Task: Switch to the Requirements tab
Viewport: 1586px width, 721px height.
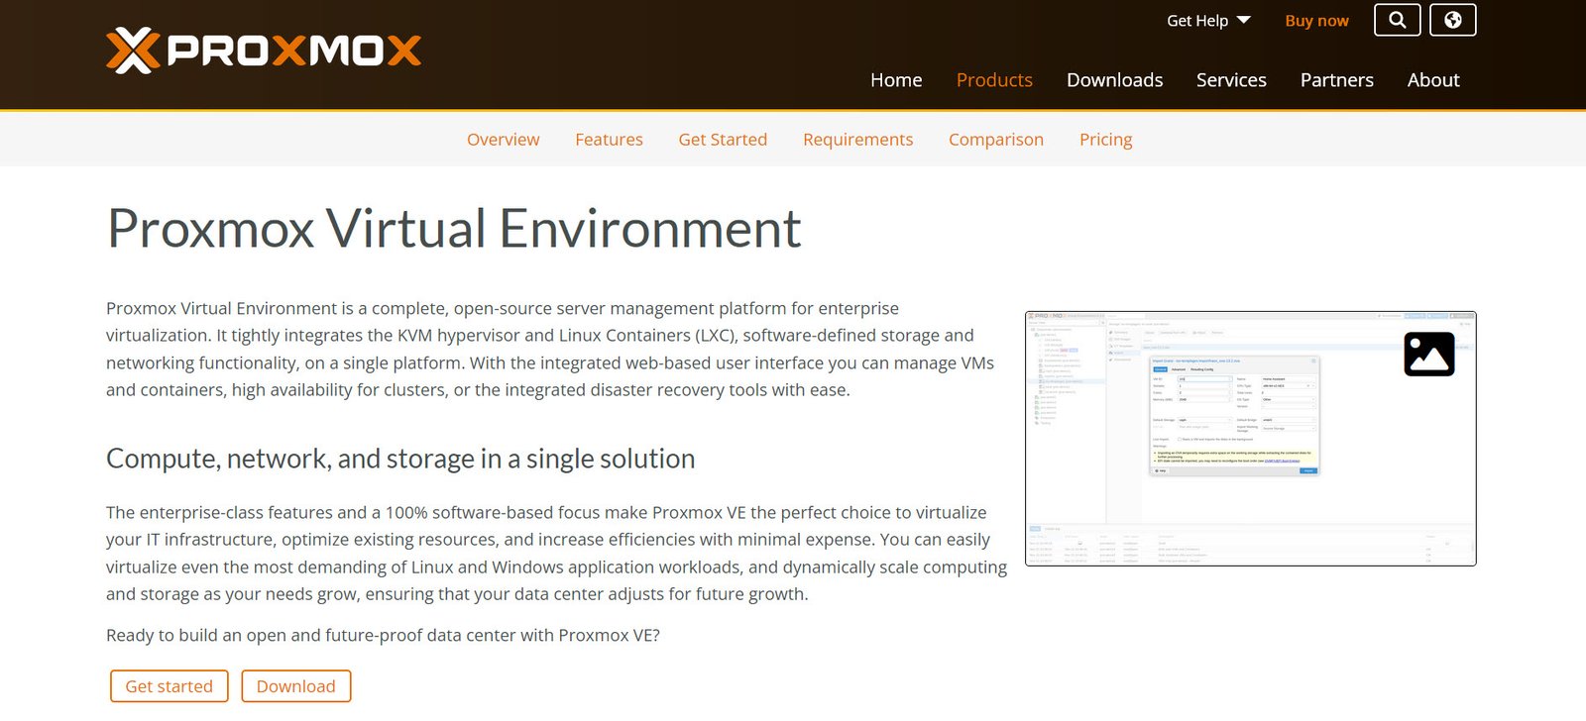Action: [x=857, y=140]
